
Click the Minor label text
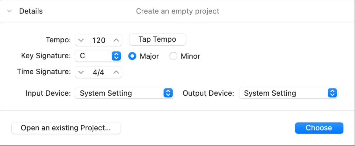click(190, 56)
